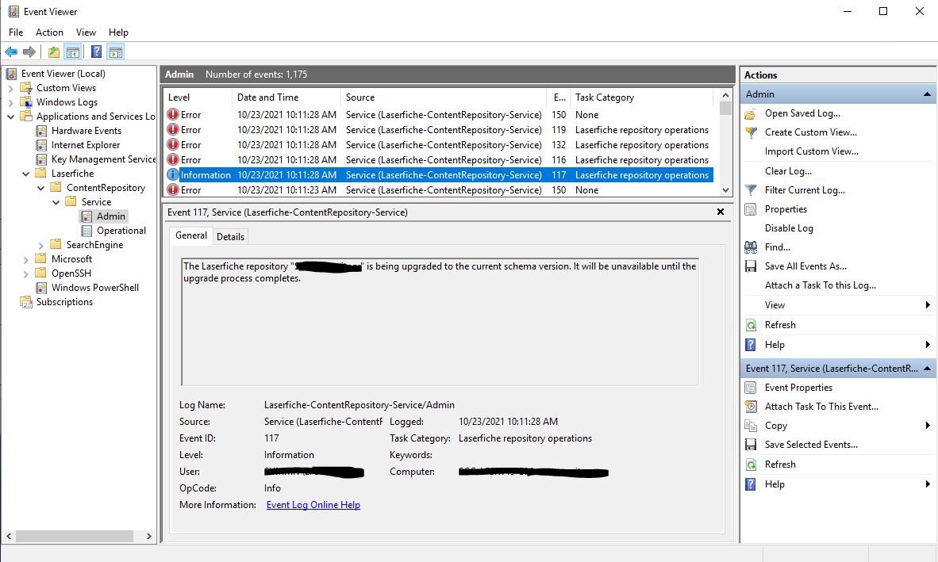
Task: Switch to the Details tab
Action: [x=230, y=237]
